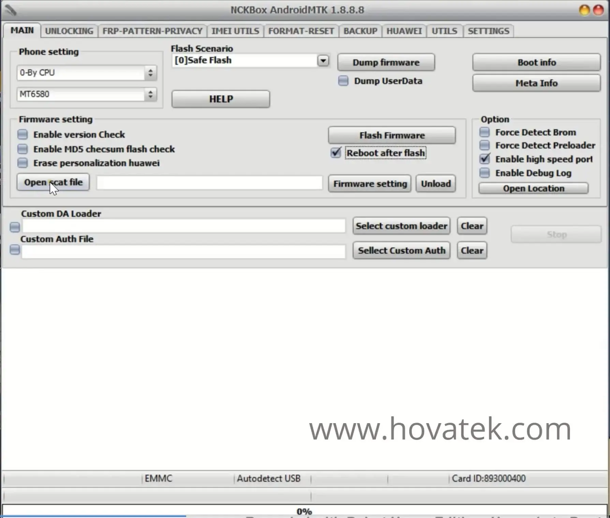The width and height of the screenshot is (610, 518).
Task: Click the Boot info button
Action: click(x=536, y=62)
